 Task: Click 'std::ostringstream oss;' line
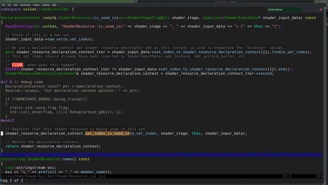31,168
